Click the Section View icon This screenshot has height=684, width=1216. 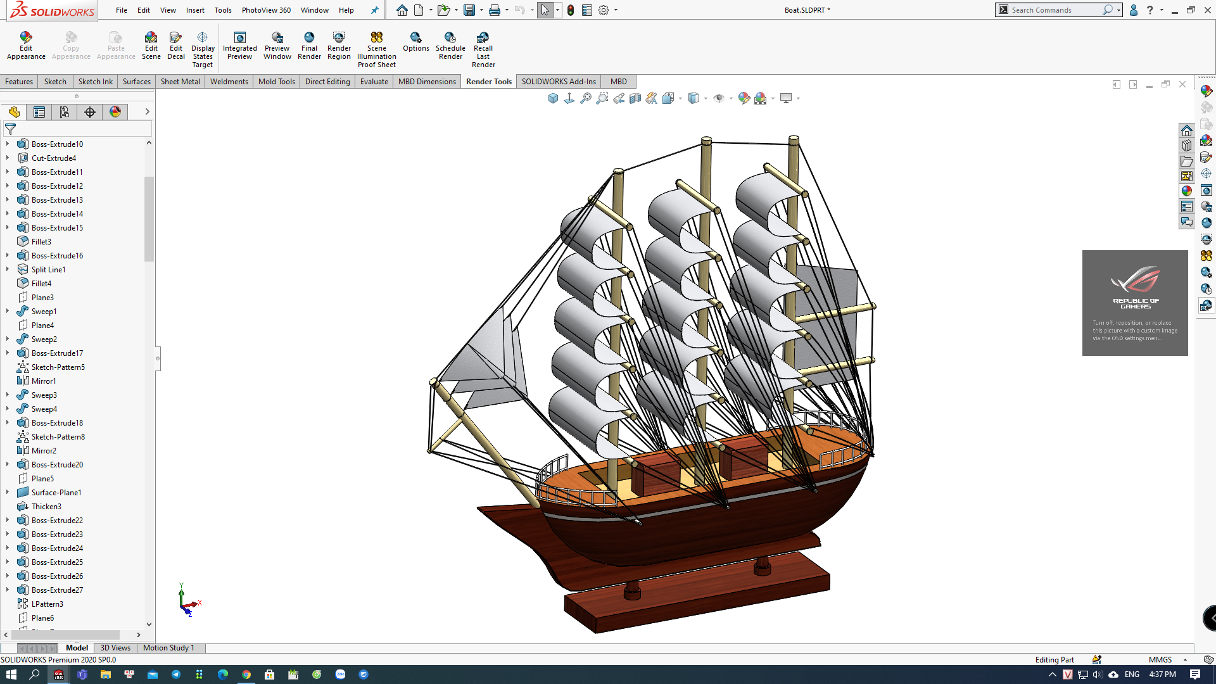pos(635,98)
